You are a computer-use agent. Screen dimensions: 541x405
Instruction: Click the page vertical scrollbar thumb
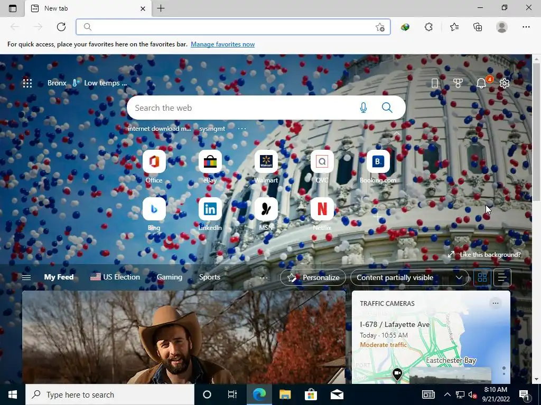click(537, 132)
